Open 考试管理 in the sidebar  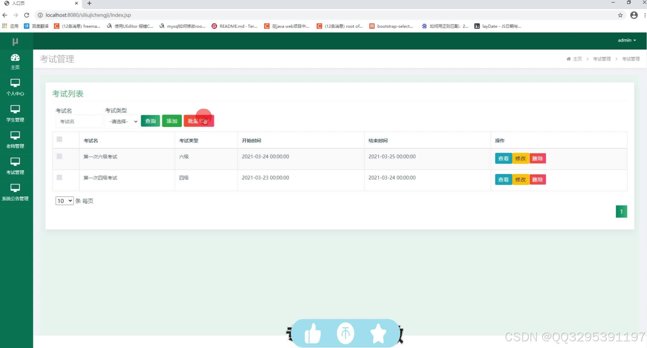15,166
